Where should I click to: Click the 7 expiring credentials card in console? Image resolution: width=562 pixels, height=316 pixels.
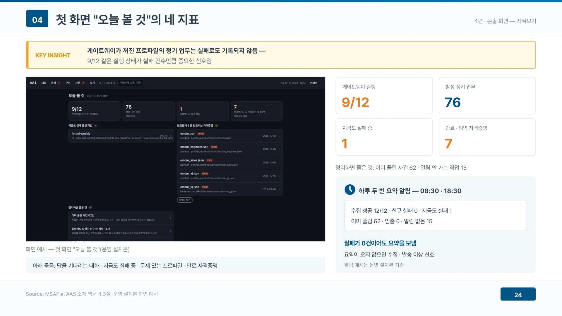pyautogui.click(x=257, y=111)
